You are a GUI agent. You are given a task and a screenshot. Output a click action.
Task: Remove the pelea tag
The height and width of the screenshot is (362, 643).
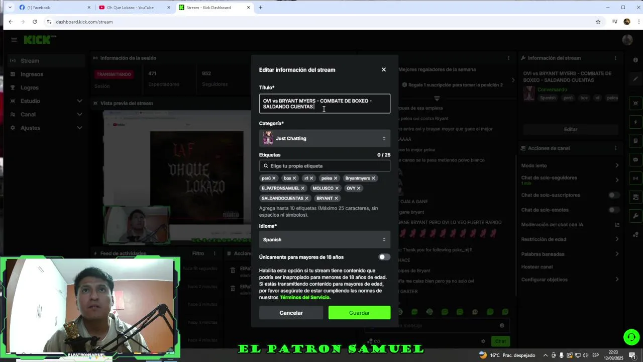tap(336, 178)
